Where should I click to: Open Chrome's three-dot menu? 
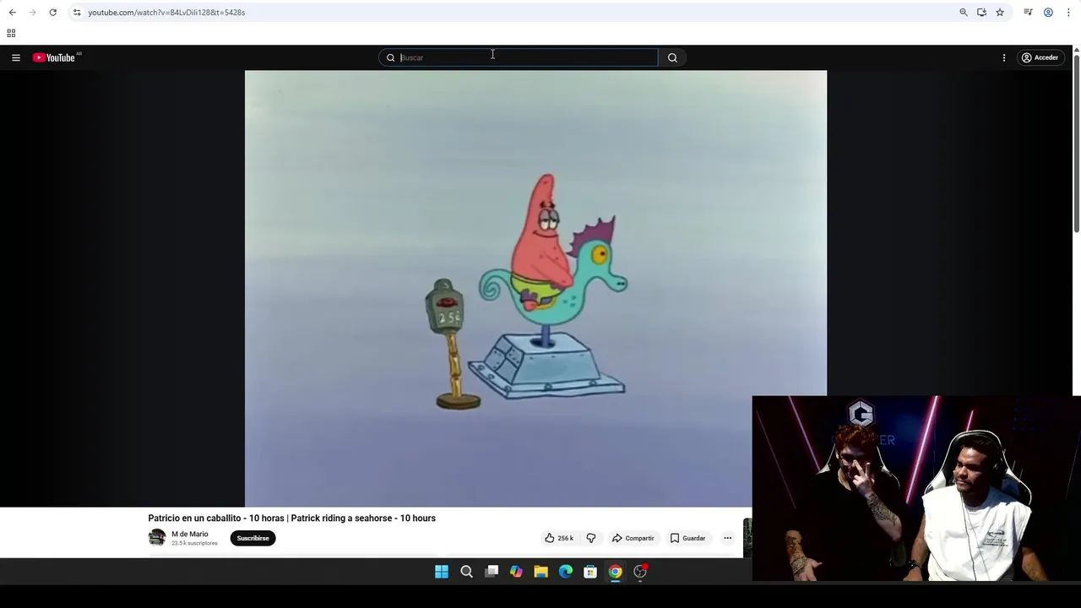tap(1068, 13)
